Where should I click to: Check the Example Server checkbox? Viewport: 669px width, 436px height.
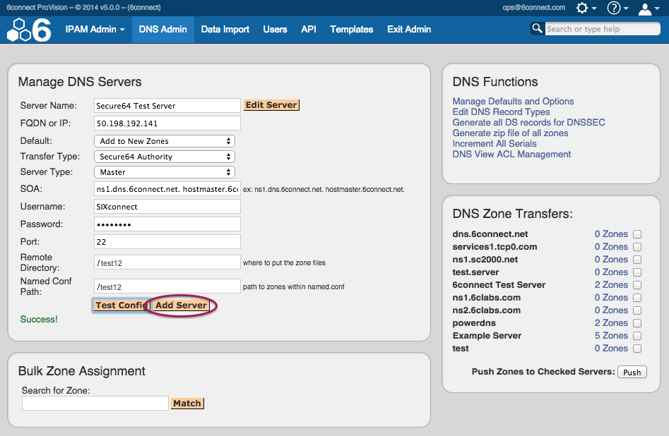point(637,336)
